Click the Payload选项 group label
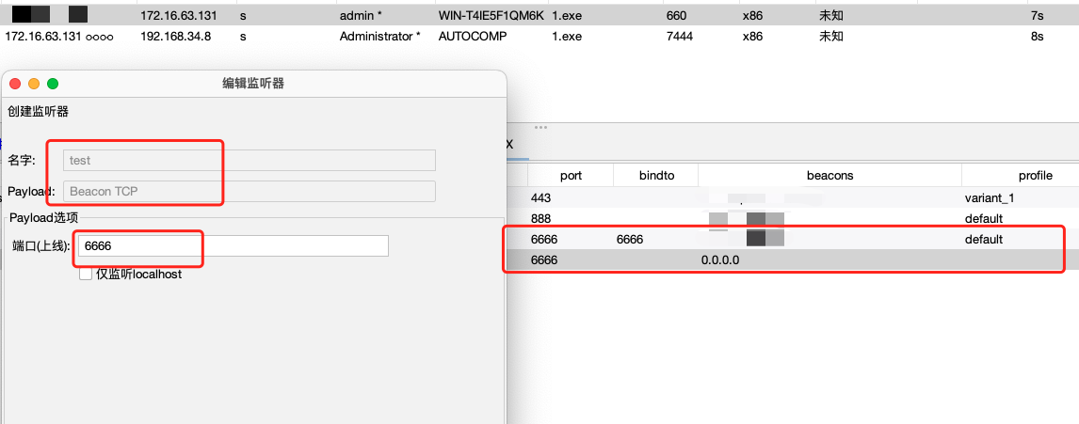Viewport: 1079px width, 424px height. point(44,217)
